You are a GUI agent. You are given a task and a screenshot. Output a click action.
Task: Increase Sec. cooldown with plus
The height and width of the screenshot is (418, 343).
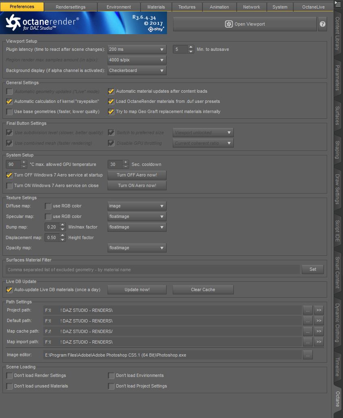click(125, 162)
